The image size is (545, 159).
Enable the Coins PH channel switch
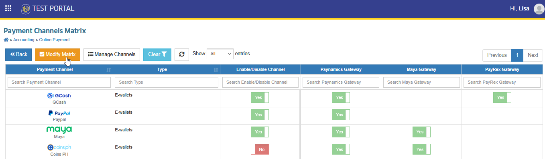(260, 149)
